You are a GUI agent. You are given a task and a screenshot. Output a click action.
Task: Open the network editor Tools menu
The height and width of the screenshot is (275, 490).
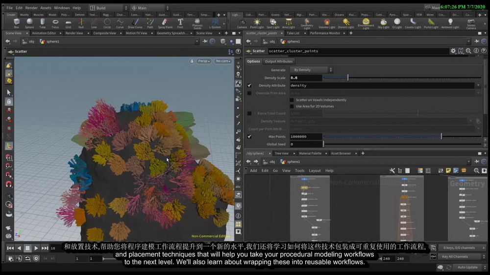pyautogui.click(x=300, y=170)
